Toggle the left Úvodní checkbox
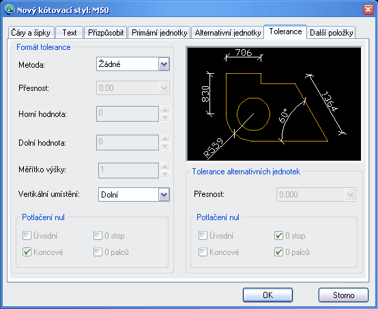The image size is (378, 309). [x=27, y=236]
